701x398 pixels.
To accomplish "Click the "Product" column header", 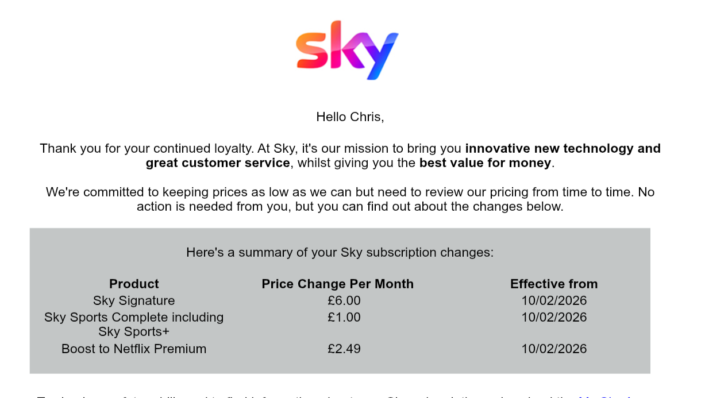I will click(x=134, y=284).
